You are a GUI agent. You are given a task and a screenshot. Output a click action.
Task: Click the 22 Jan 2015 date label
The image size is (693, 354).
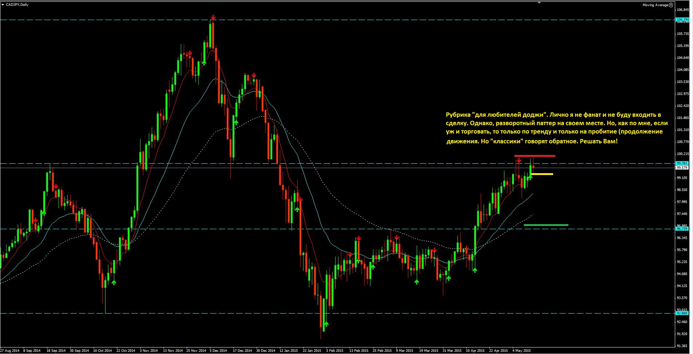tap(312, 351)
